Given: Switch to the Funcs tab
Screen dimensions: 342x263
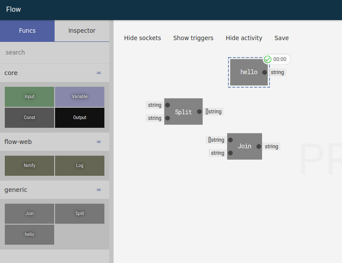Looking at the screenshot, I should (x=27, y=31).
